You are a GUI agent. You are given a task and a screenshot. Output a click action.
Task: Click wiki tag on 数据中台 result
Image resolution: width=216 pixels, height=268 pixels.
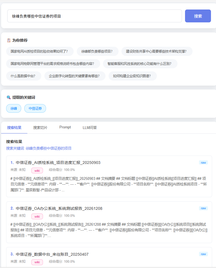37,262
